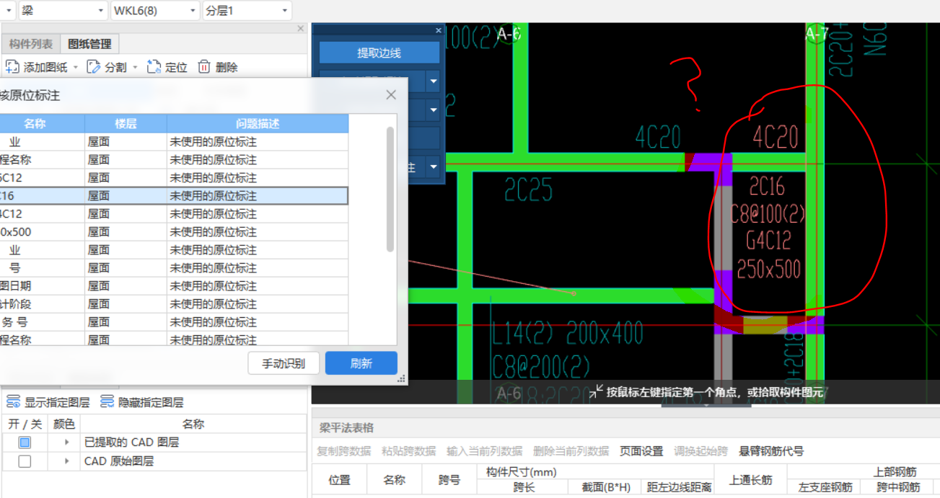Toggle CAD 原始图层 checkbox
Image resolution: width=940 pixels, height=498 pixels.
[25, 461]
